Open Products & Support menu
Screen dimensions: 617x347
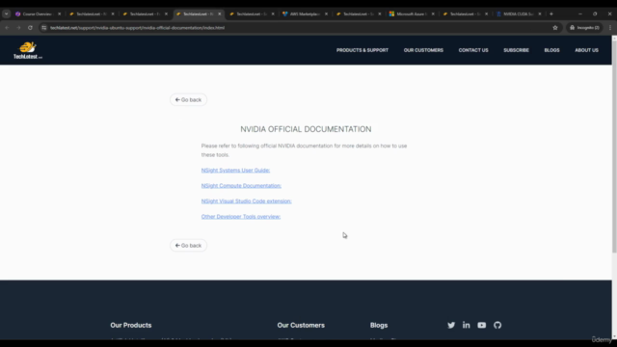pos(362,50)
